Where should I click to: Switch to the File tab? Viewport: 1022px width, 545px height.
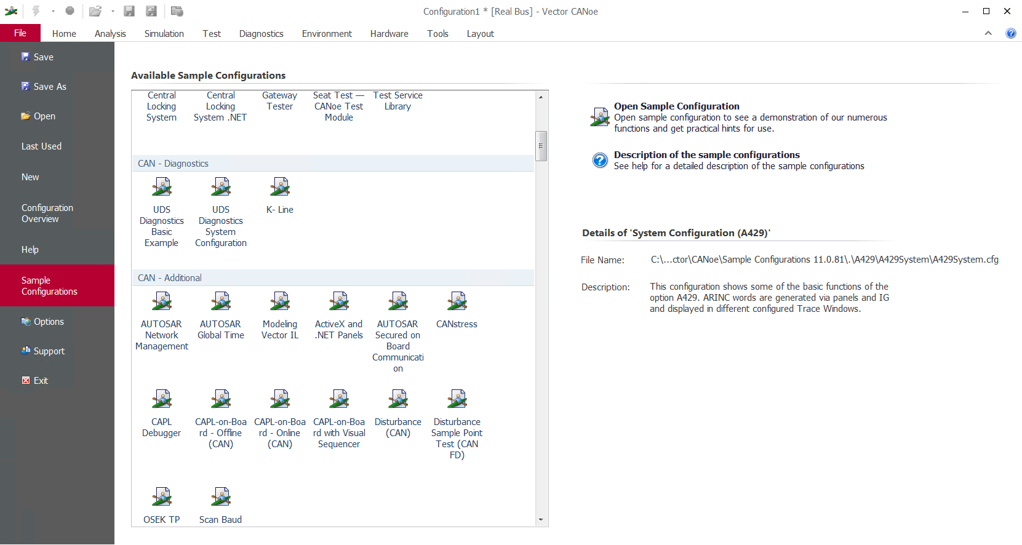point(20,33)
